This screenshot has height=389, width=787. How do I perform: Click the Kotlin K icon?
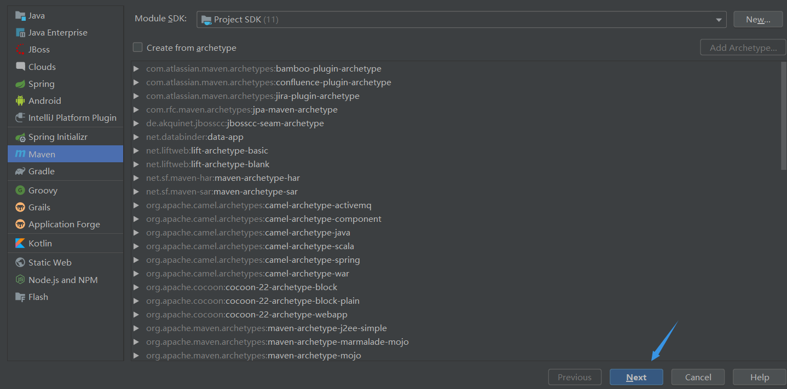pos(20,244)
